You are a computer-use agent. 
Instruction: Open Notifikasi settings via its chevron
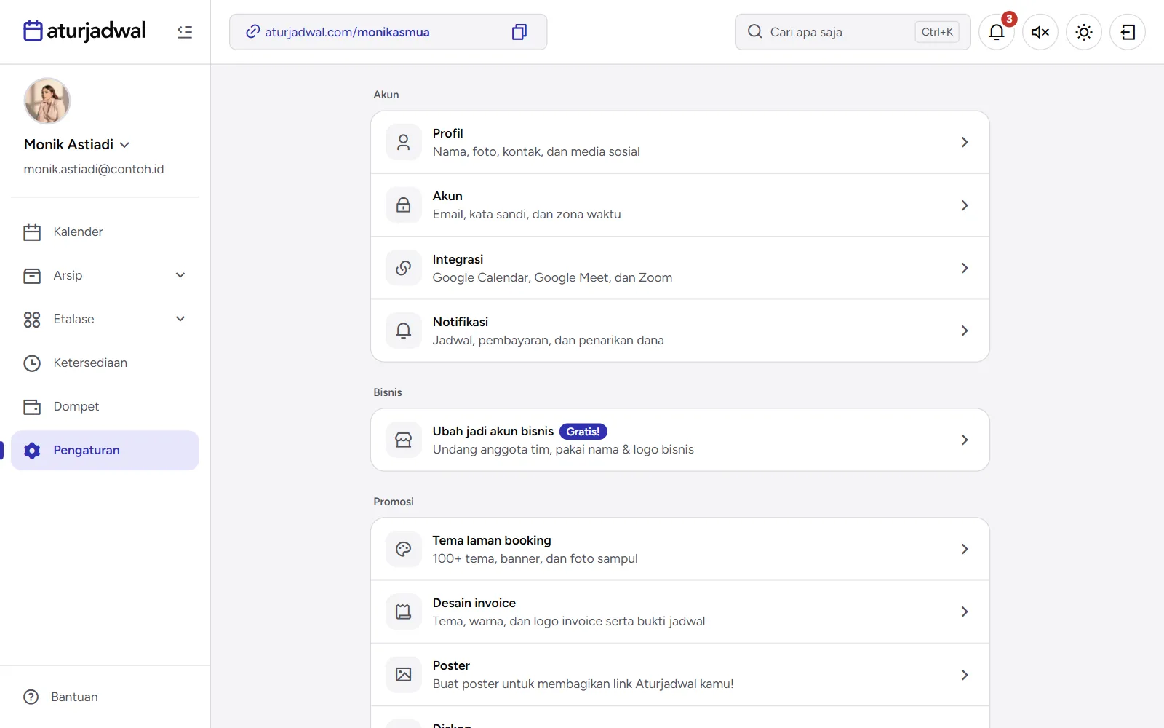pyautogui.click(x=965, y=331)
